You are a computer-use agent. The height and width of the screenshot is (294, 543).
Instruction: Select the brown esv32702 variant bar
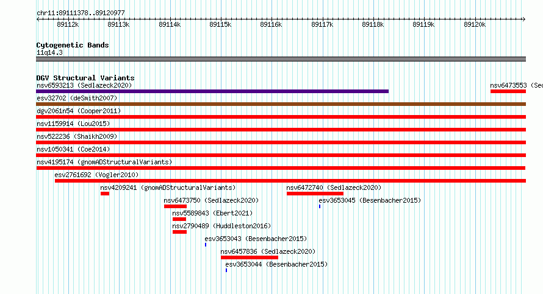[281, 104]
